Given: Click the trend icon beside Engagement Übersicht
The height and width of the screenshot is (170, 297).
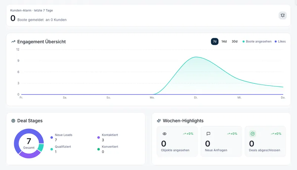Looking at the screenshot, I should point(13,41).
